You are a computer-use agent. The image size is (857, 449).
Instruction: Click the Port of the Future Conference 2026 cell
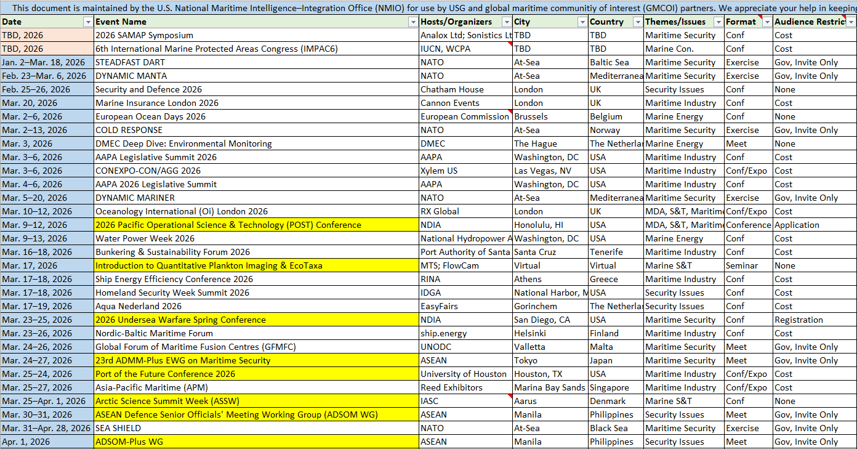256,374
